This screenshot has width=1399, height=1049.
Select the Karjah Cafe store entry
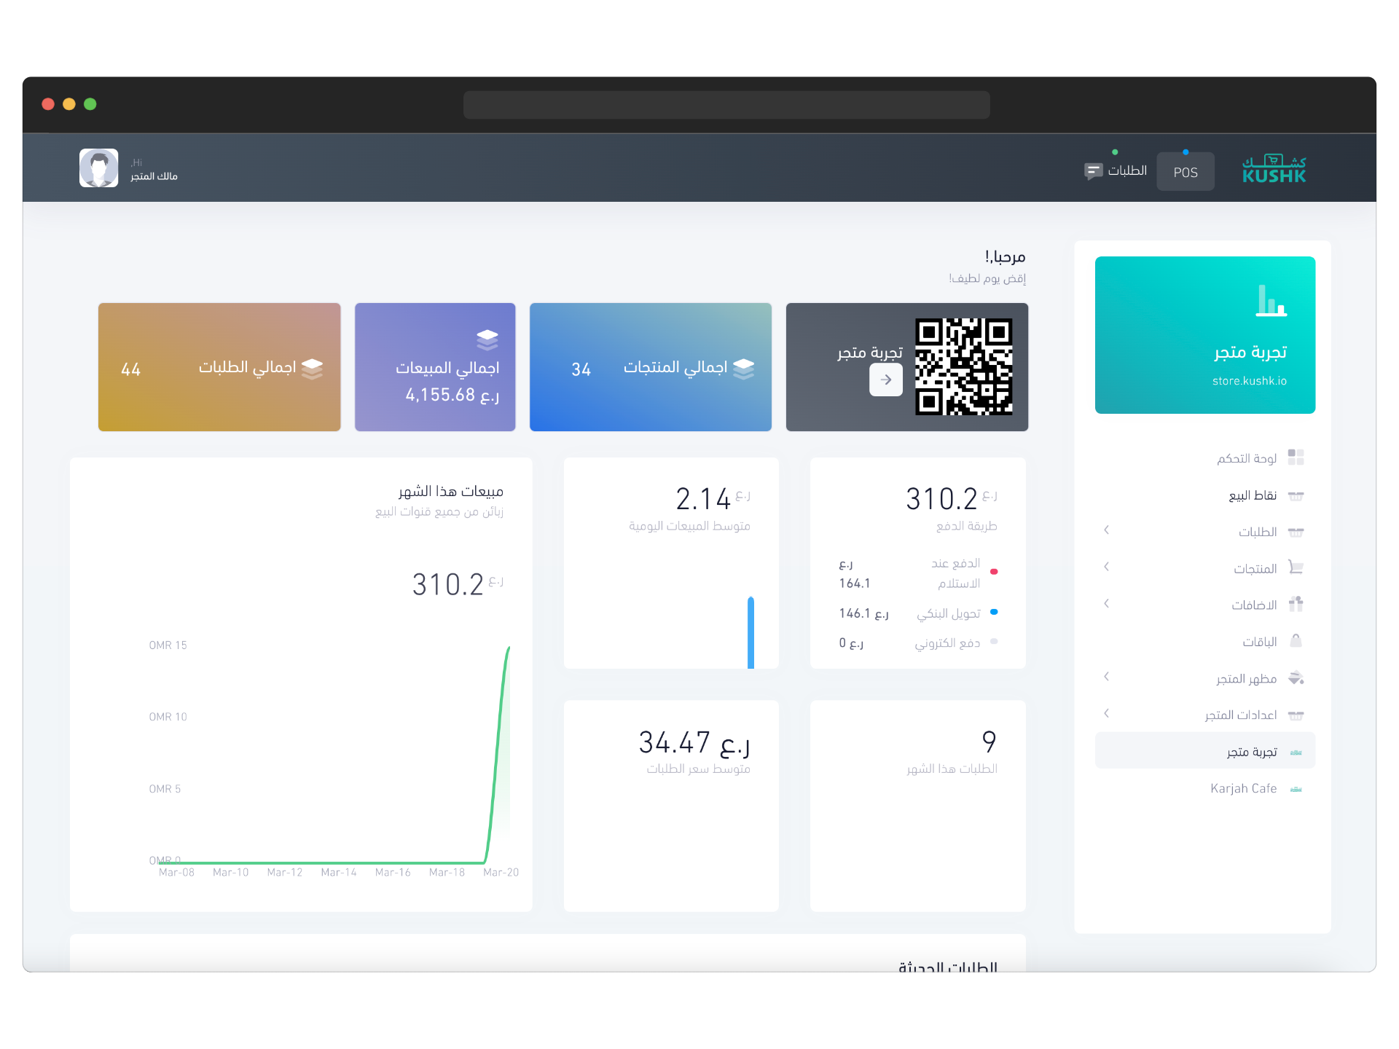coord(1243,788)
